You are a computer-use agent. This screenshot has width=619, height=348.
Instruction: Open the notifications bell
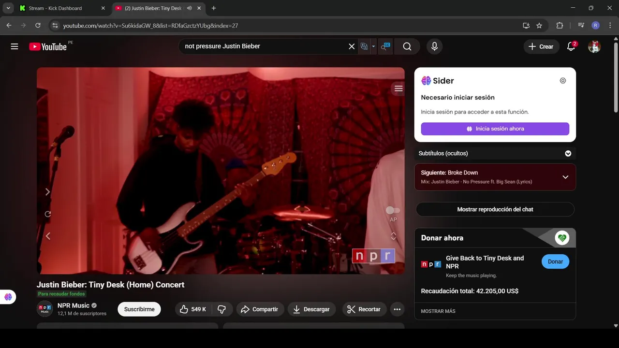[571, 46]
